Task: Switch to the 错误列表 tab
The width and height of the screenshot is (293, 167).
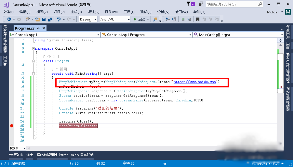Action: pyautogui.click(x=16, y=155)
